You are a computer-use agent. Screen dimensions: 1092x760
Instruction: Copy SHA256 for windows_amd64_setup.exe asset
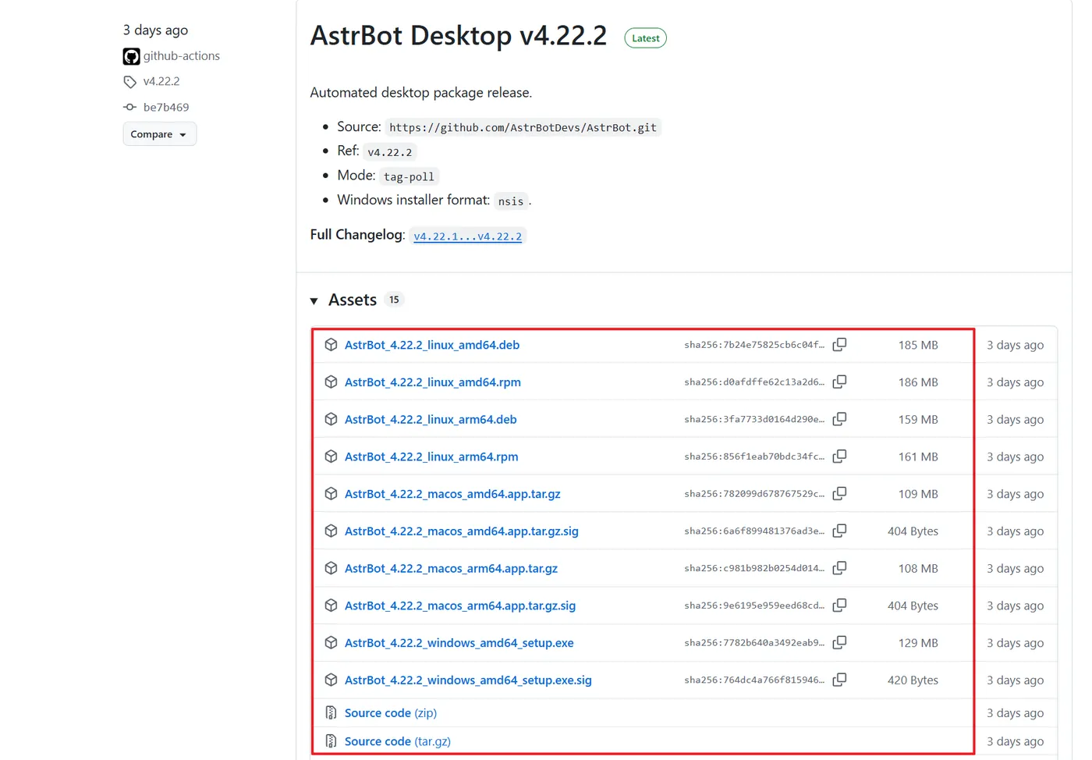(839, 643)
